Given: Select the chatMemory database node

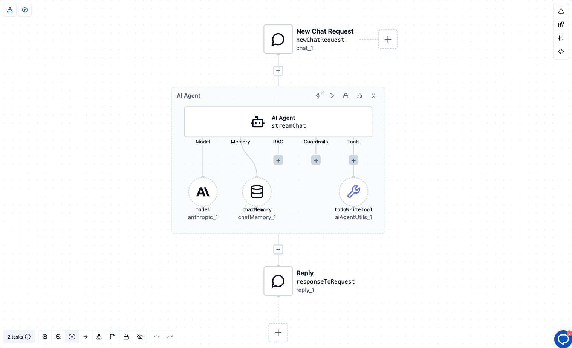Looking at the screenshot, I should pyautogui.click(x=257, y=192).
